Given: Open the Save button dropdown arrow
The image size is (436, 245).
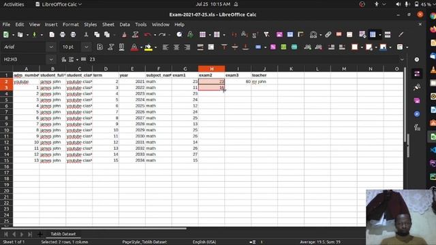Looking at the screenshot, I should coord(42,35).
